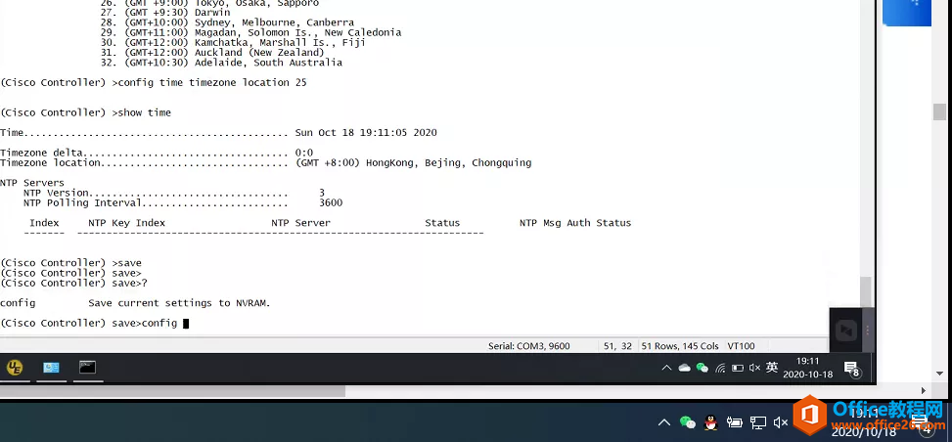Open the wired network icon in outer tray
Viewport: 952px width, 442px height.
point(758,422)
